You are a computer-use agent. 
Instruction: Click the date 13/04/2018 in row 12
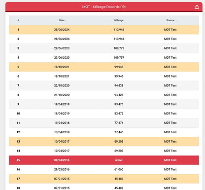tap(62, 132)
